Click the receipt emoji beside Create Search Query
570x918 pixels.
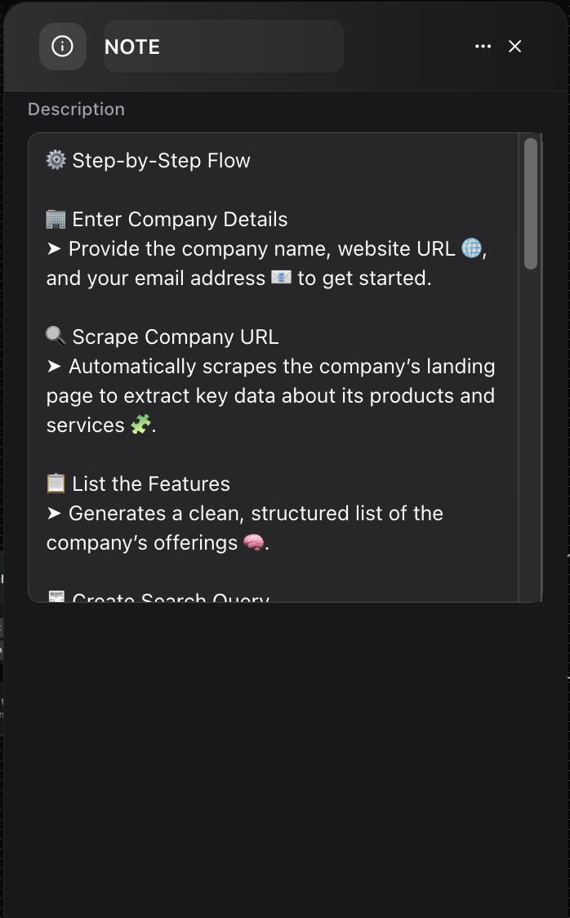pyautogui.click(x=56, y=598)
